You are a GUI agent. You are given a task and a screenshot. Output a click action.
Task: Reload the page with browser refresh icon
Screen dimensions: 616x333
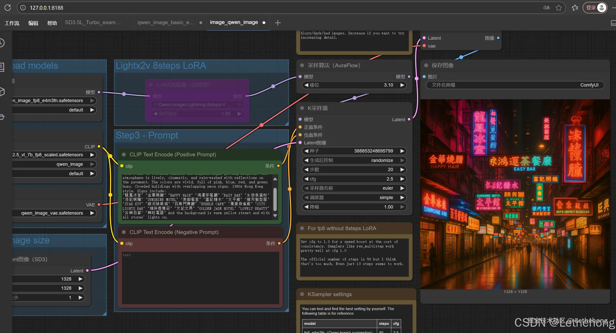point(8,8)
